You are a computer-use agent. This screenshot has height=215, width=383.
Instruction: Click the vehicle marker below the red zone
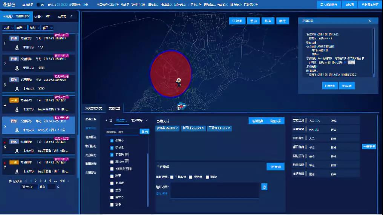[x=182, y=106]
